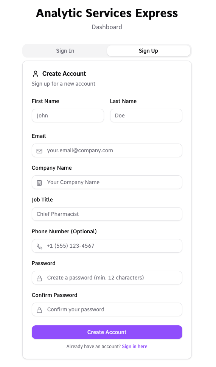Click the user icon beside Create Account
Screen dimensions: 216x367
36,74
